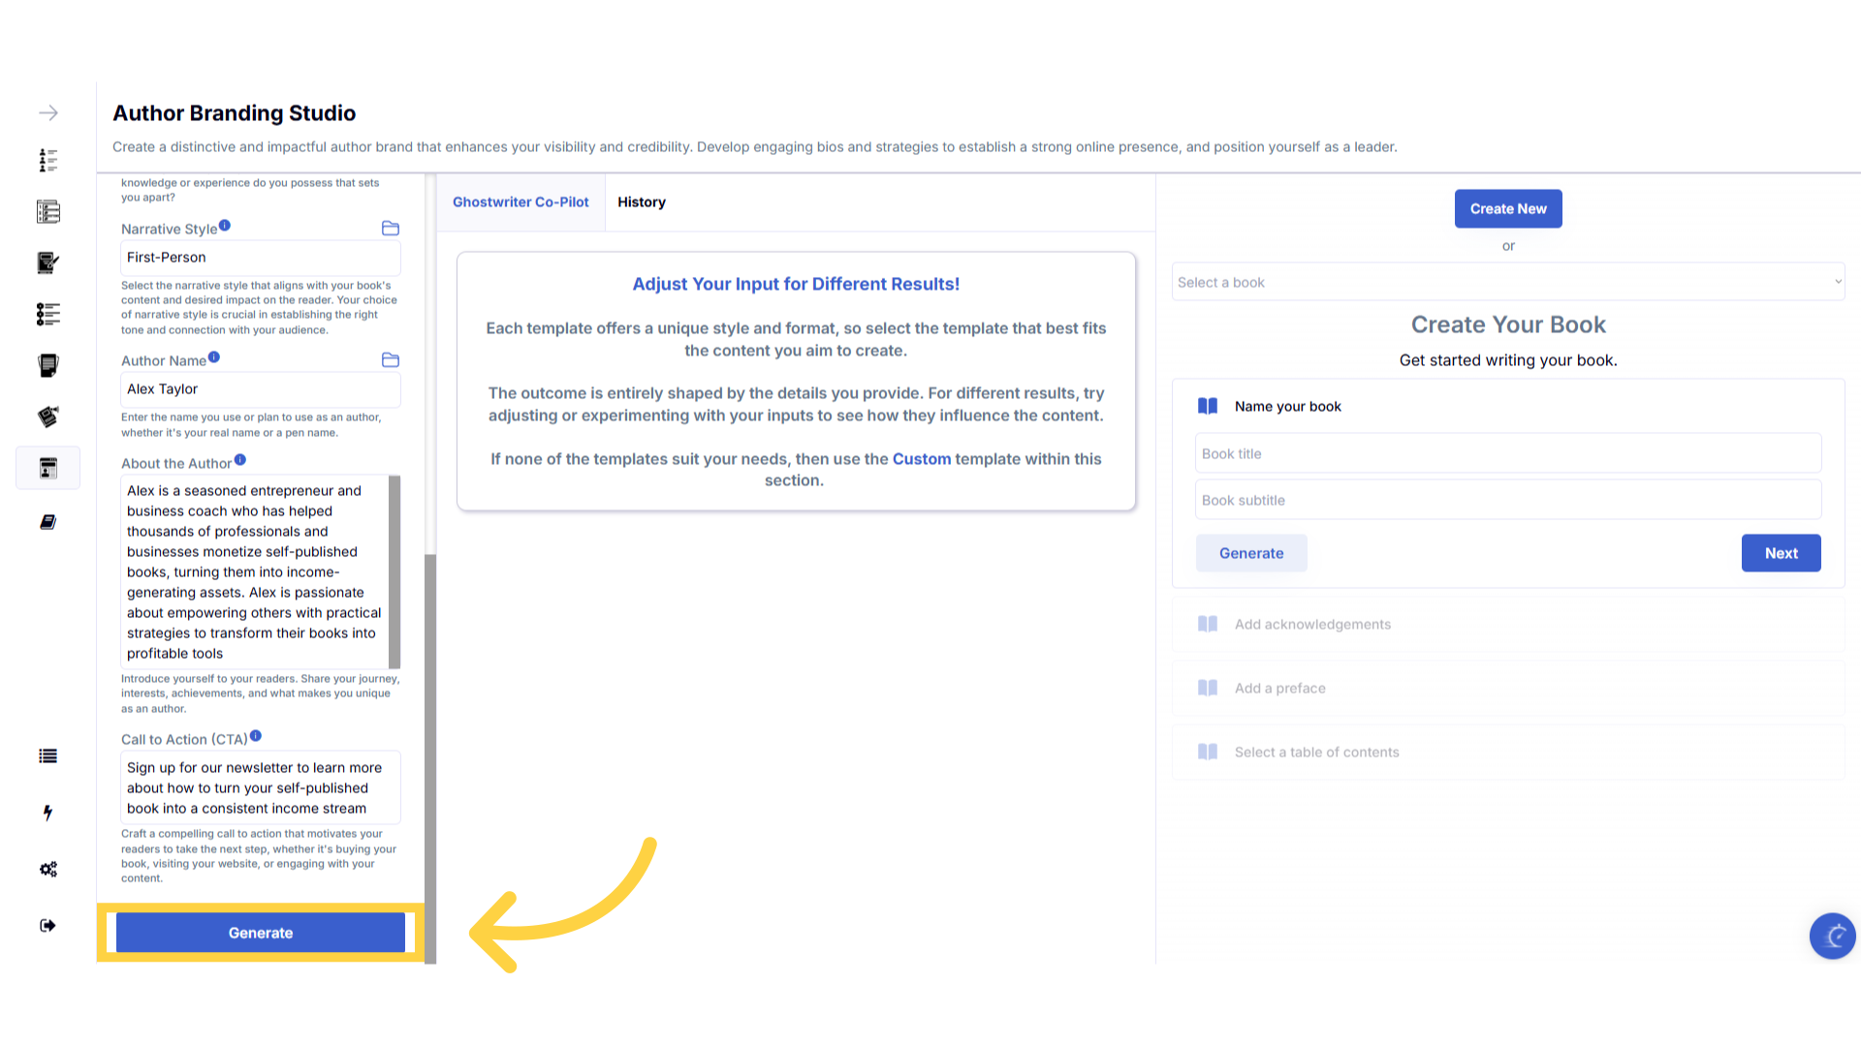Click the list icon in the lower sidebar
The width and height of the screenshot is (1861, 1046).
tap(47, 756)
